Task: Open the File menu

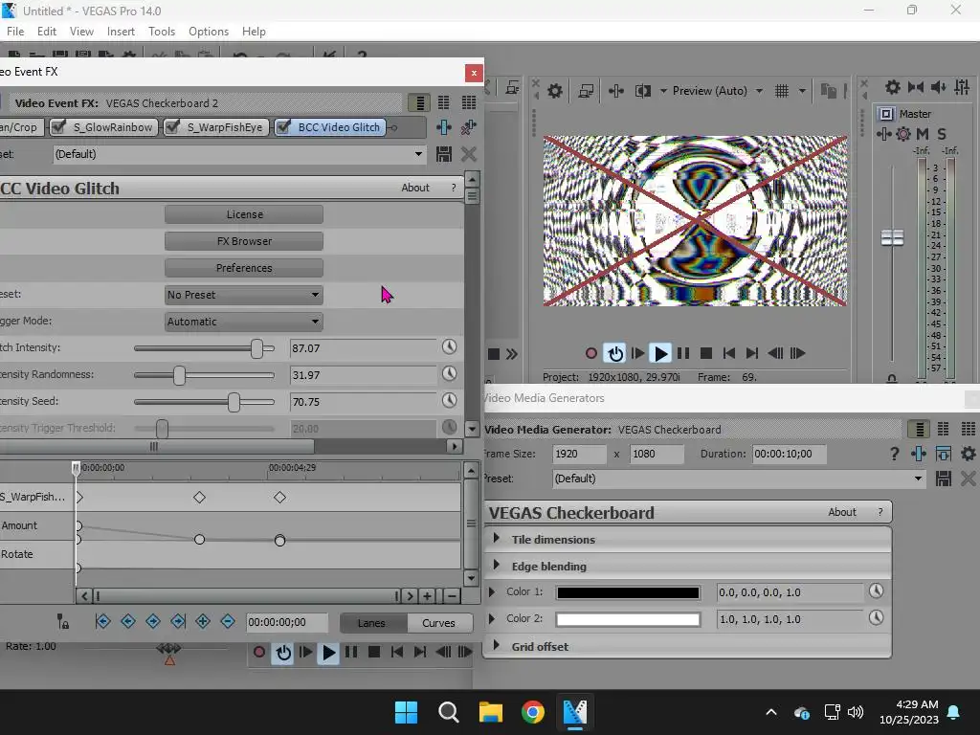Action: click(x=15, y=32)
